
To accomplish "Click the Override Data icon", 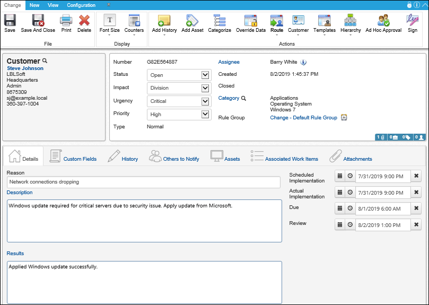I will tap(251, 21).
